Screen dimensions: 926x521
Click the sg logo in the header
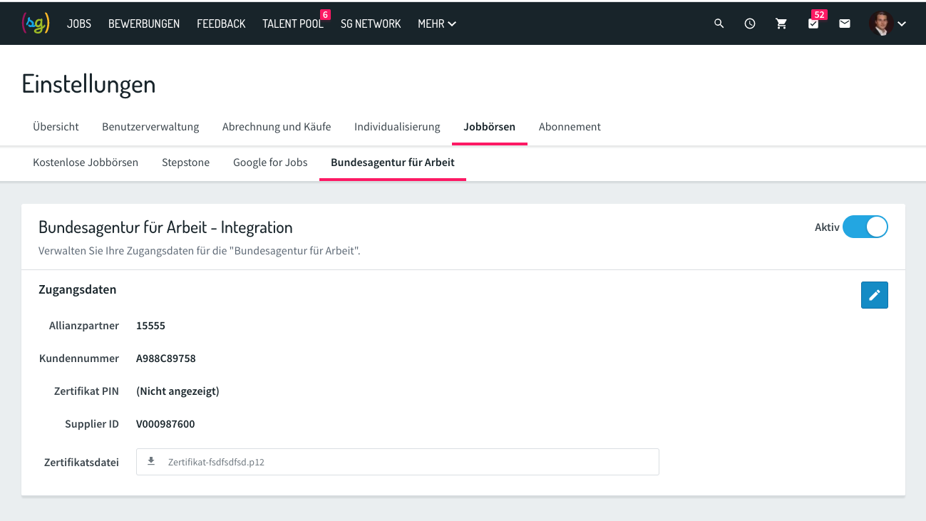[36, 23]
